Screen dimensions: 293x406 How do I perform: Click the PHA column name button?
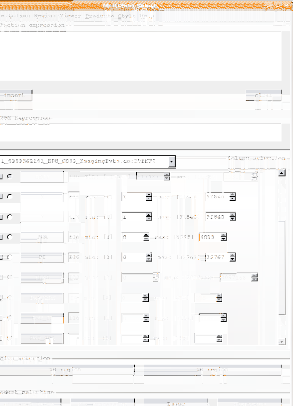pos(42,237)
